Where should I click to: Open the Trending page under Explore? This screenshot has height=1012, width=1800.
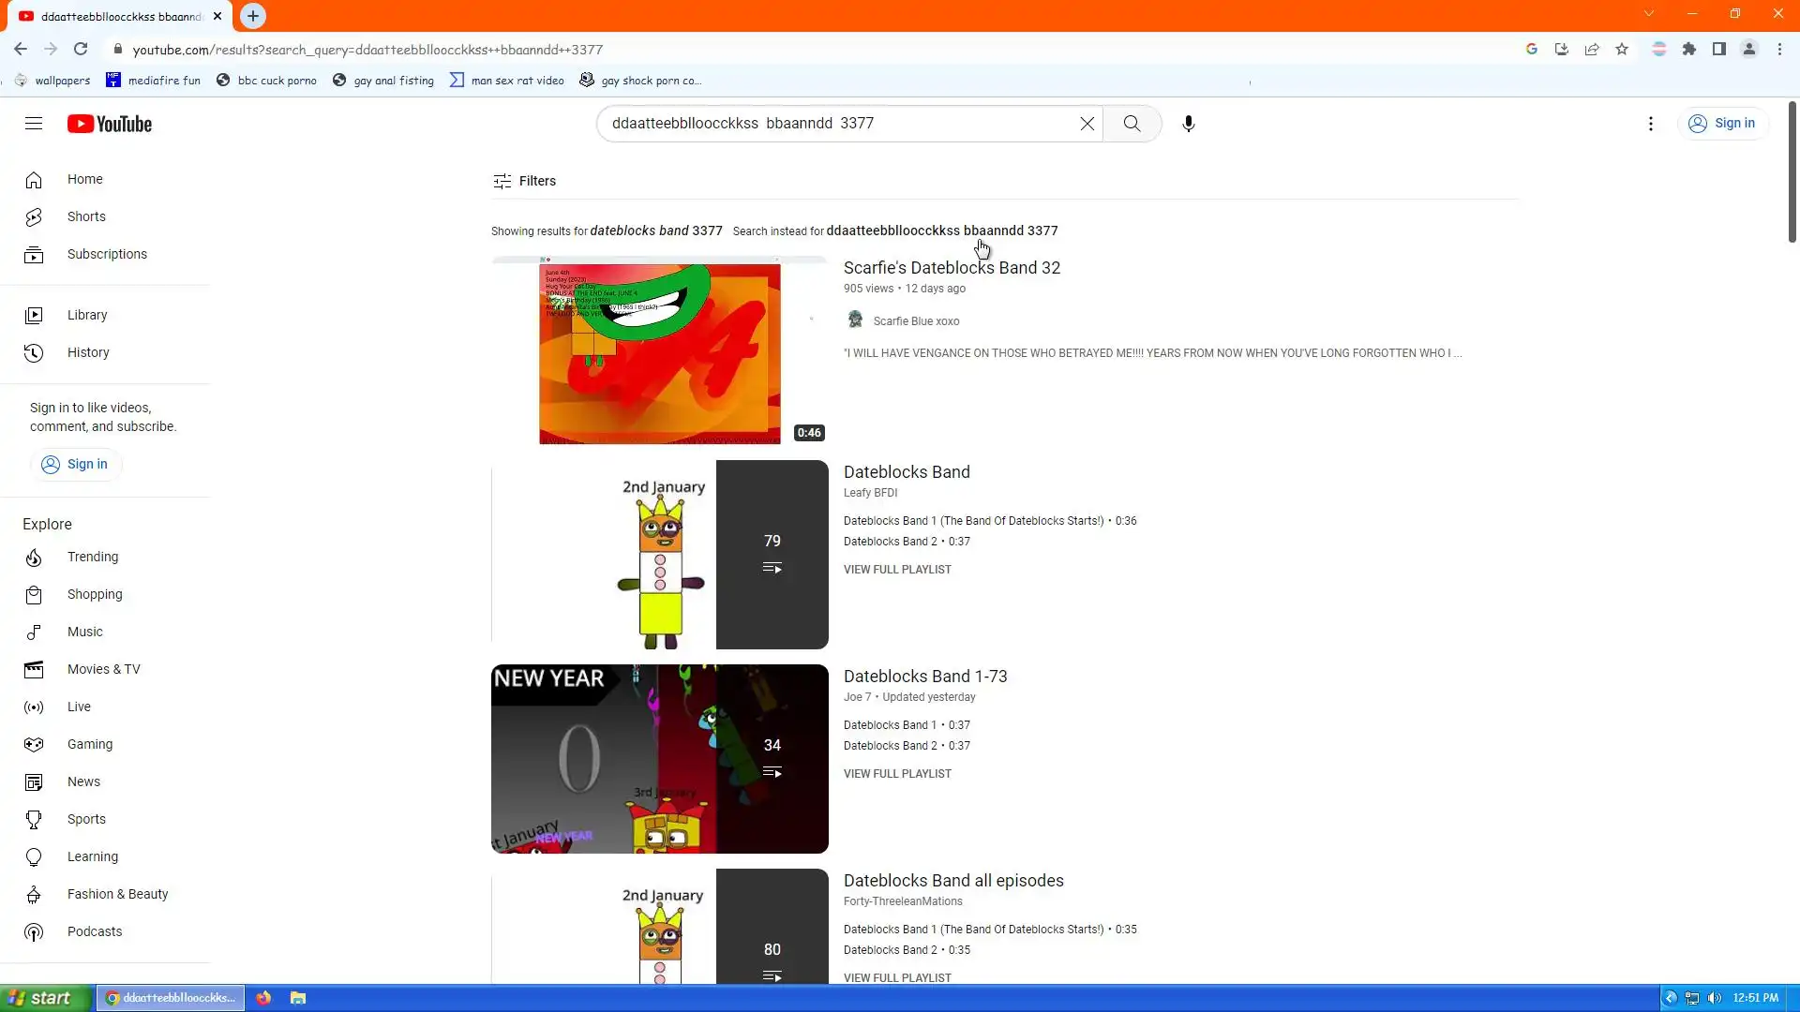click(x=92, y=557)
